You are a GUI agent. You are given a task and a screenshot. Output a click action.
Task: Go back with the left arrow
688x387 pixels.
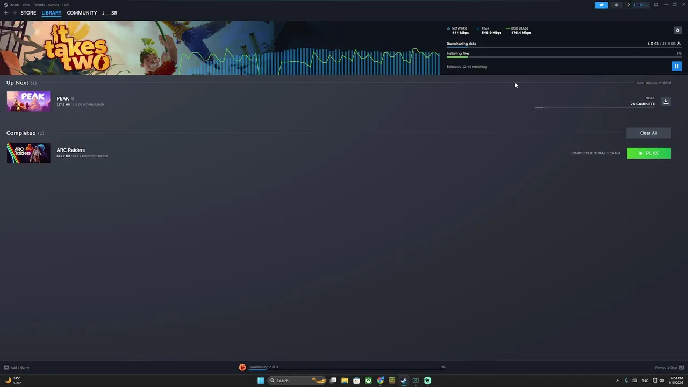click(x=6, y=13)
